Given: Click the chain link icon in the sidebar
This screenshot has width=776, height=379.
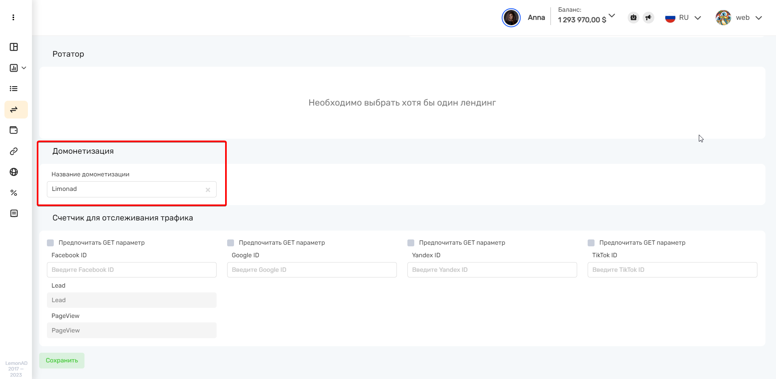Looking at the screenshot, I should pyautogui.click(x=14, y=151).
